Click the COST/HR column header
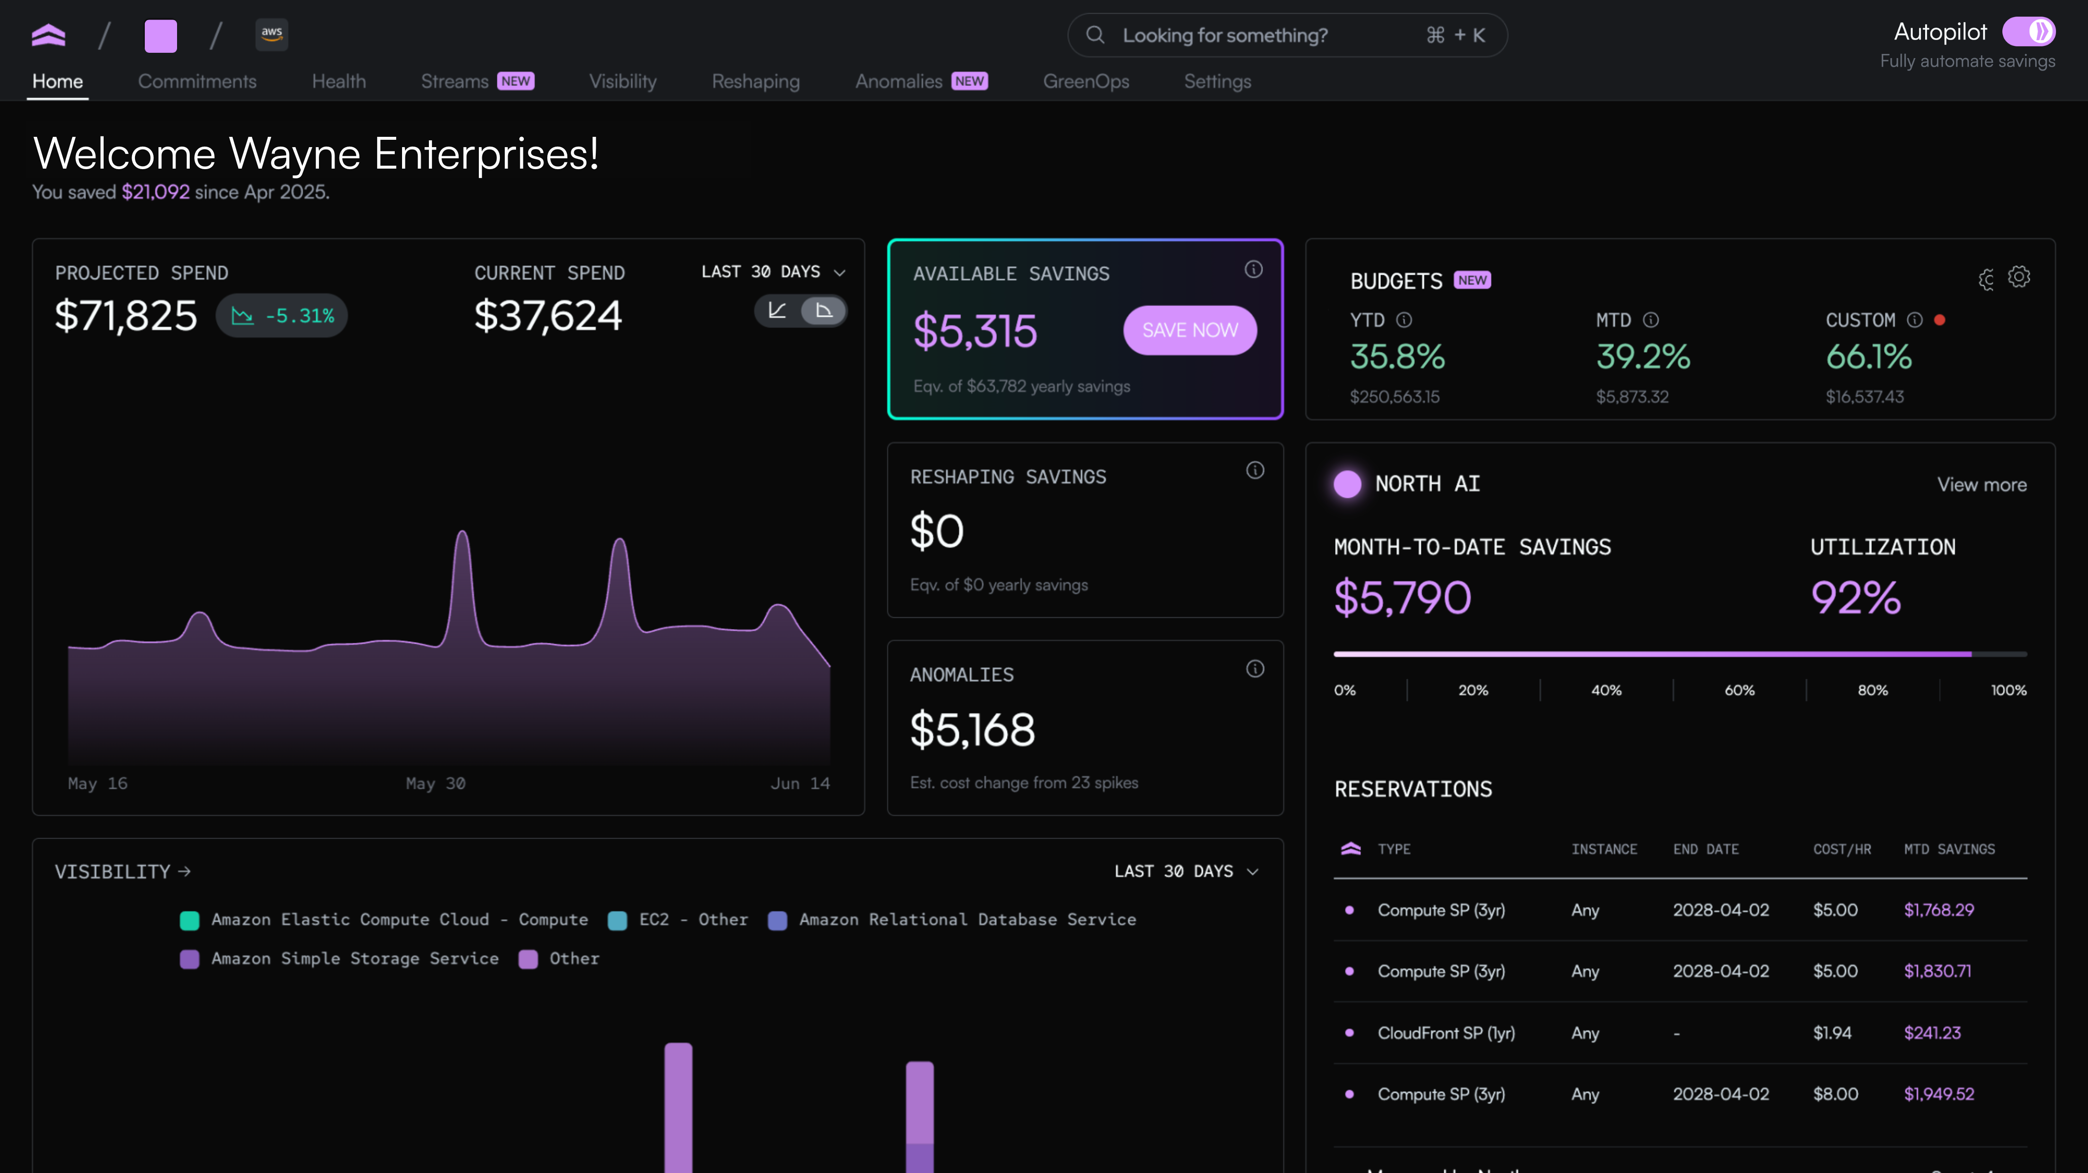 coord(1841,850)
